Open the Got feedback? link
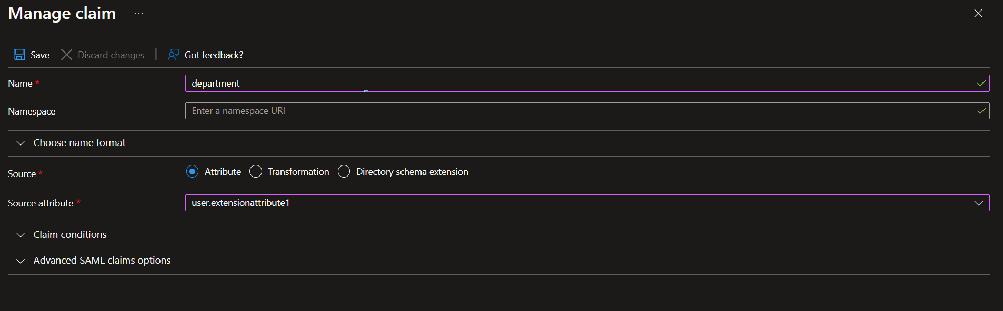The height and width of the screenshot is (311, 1003). tap(214, 55)
